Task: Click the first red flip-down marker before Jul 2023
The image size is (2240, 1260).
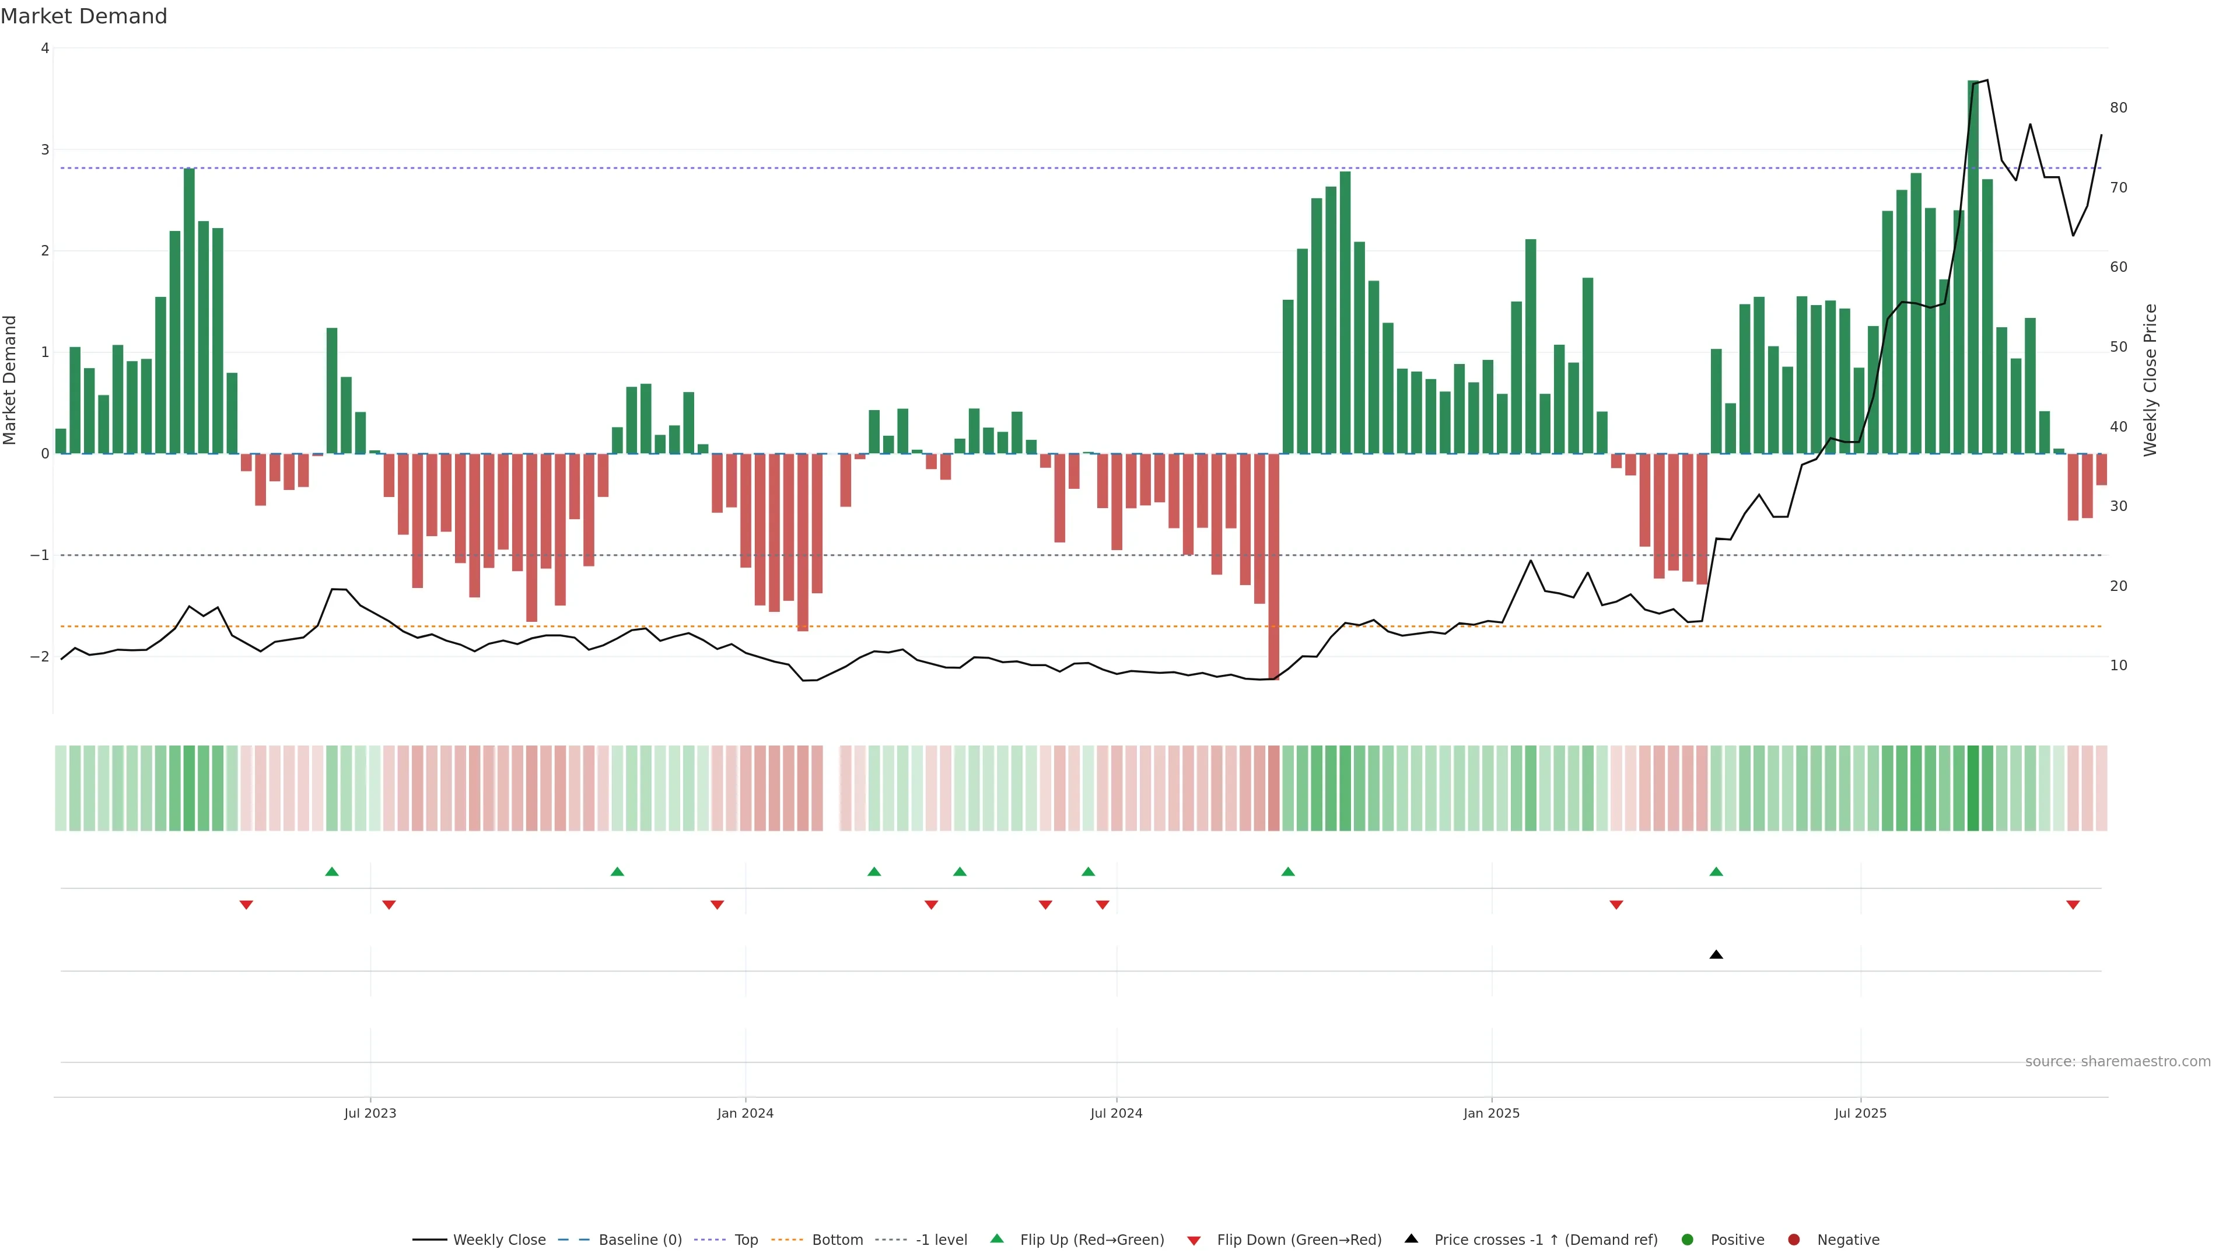Action: 246,905
